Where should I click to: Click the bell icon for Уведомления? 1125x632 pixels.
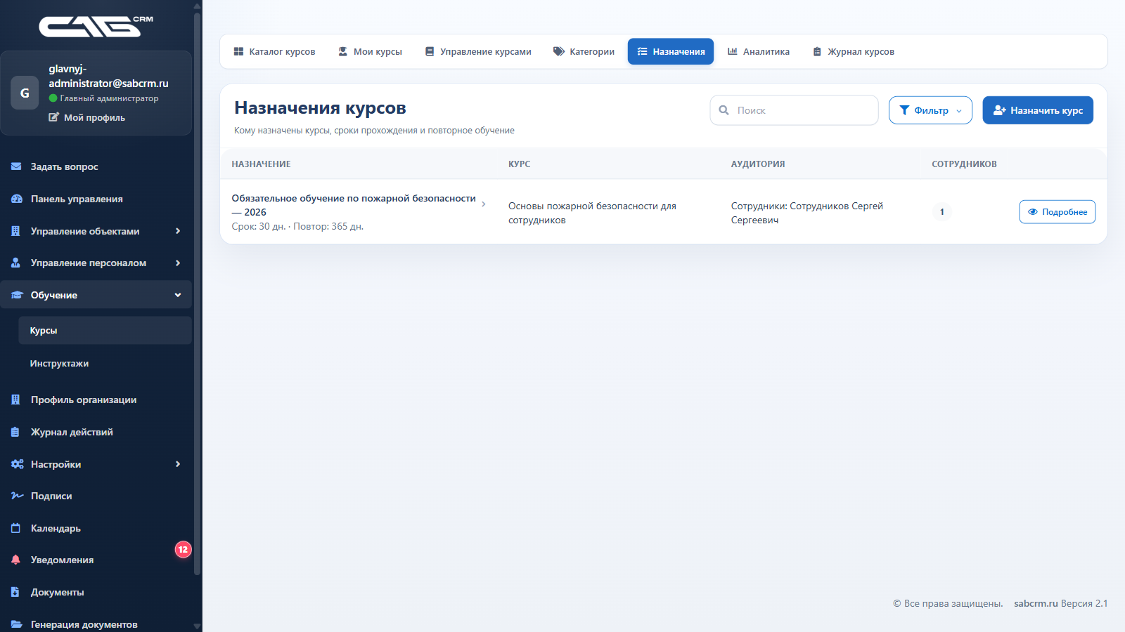tap(15, 560)
